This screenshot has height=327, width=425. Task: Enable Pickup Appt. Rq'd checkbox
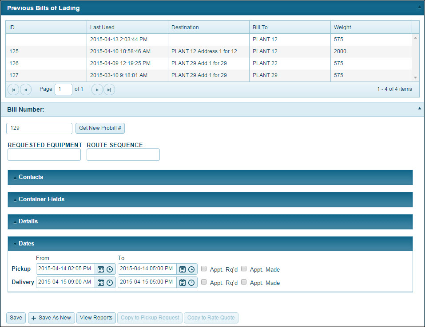click(204, 269)
